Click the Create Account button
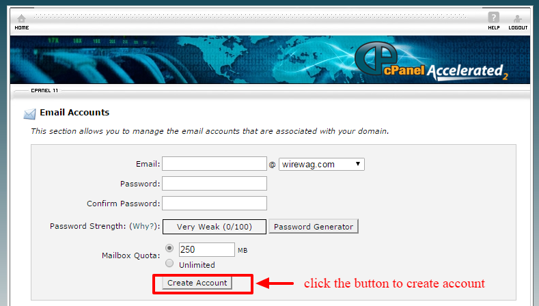The width and height of the screenshot is (539, 306). pyautogui.click(x=197, y=283)
